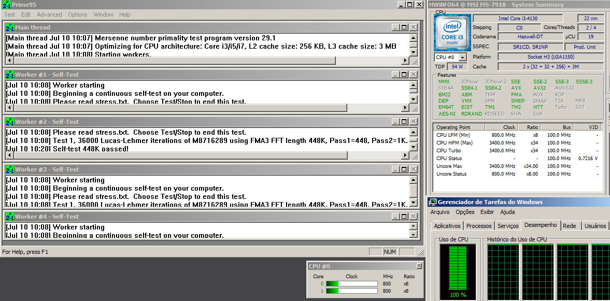
Task: Switch to the Rede tab
Action: click(570, 225)
